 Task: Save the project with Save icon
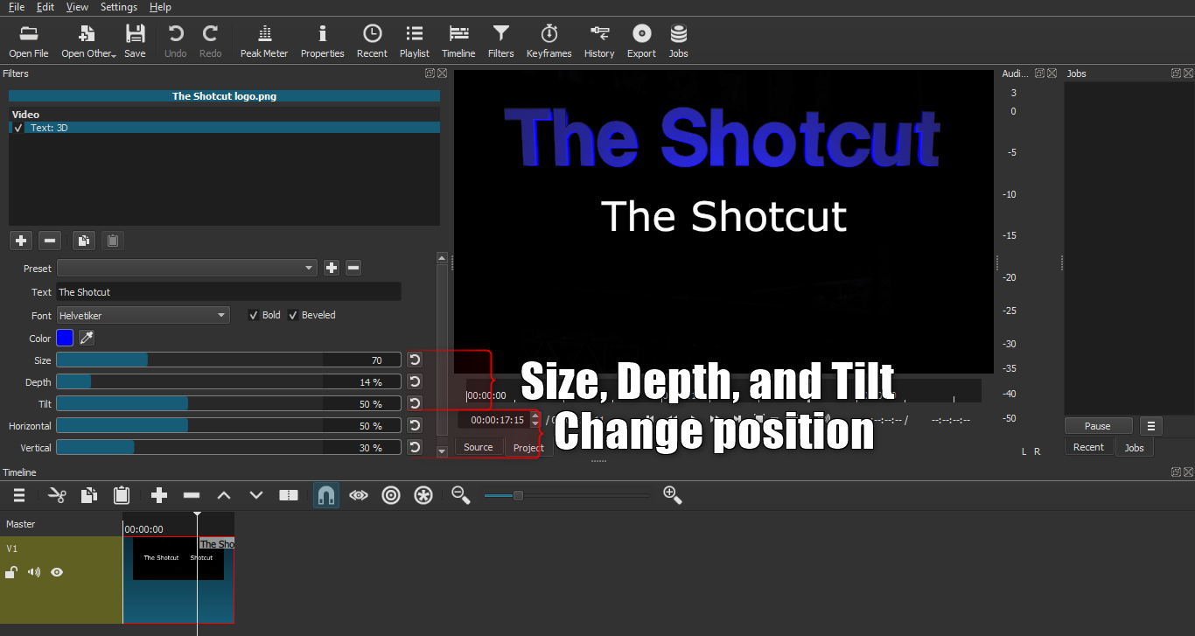[x=135, y=41]
